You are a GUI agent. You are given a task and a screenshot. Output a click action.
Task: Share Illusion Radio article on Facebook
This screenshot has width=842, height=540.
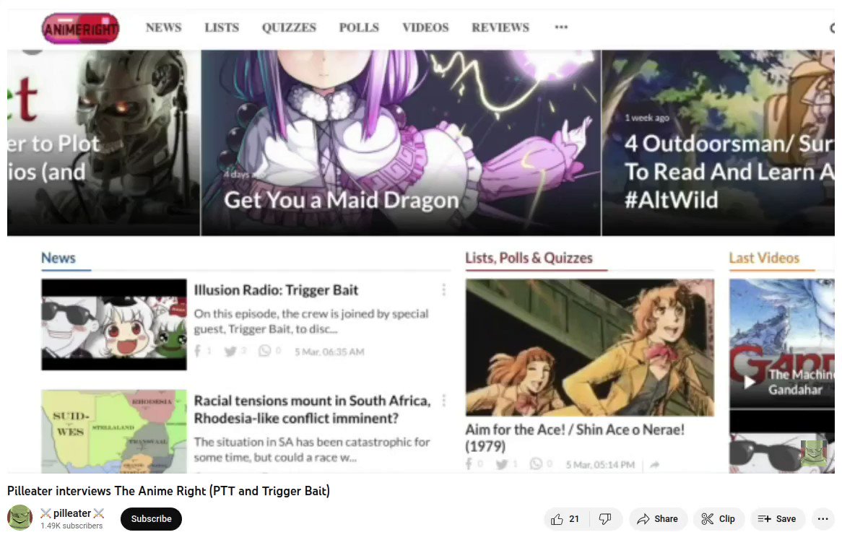pos(198,351)
